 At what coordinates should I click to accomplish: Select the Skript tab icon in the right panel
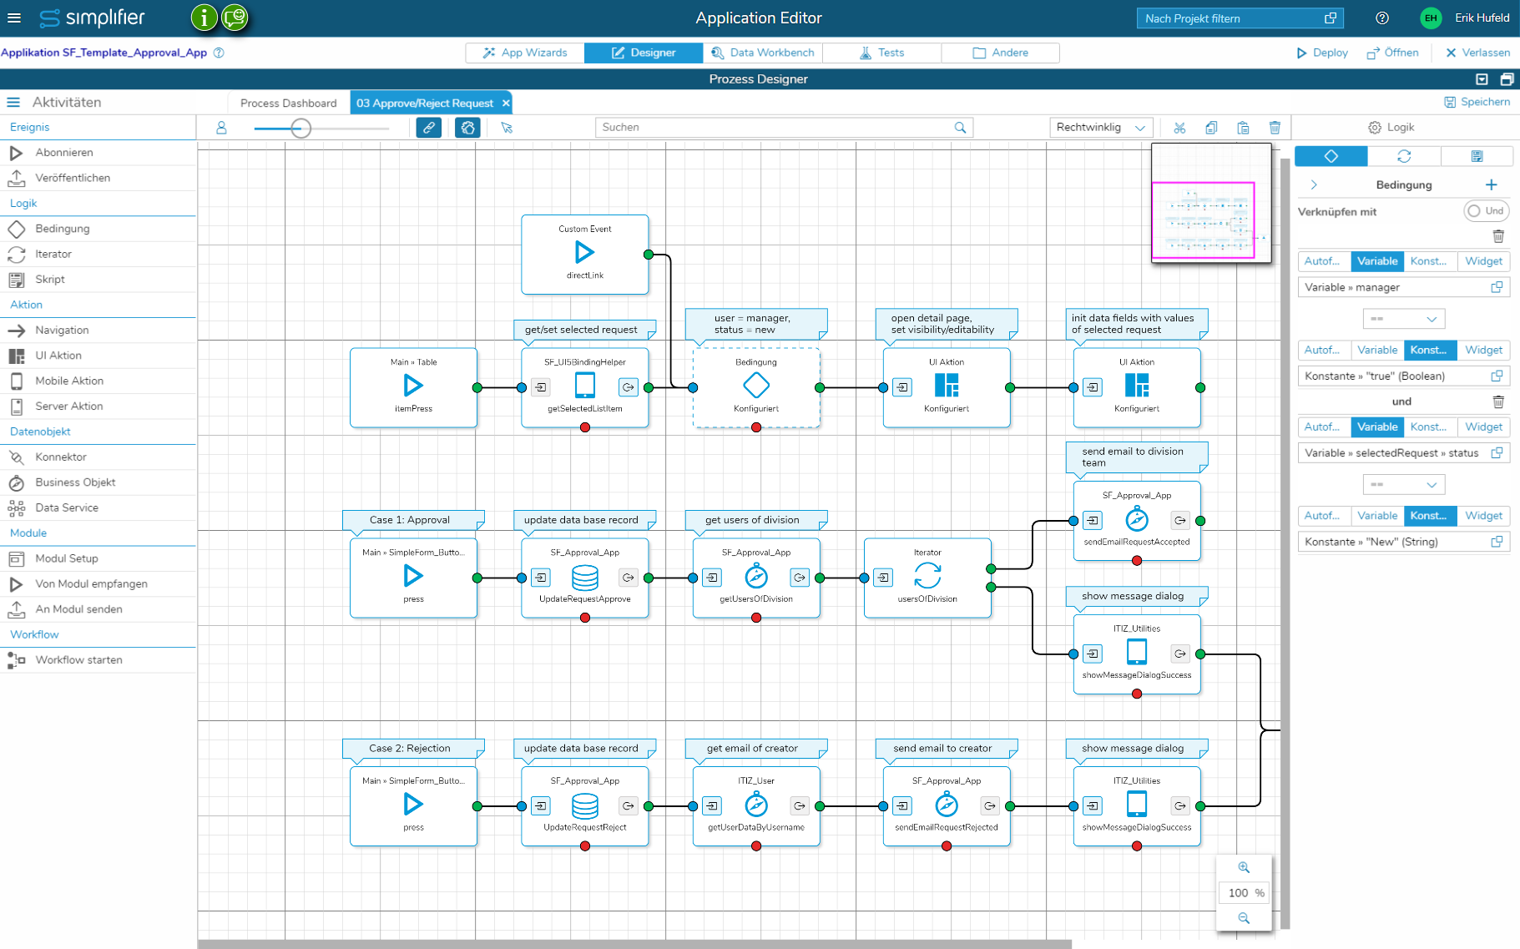1477,156
